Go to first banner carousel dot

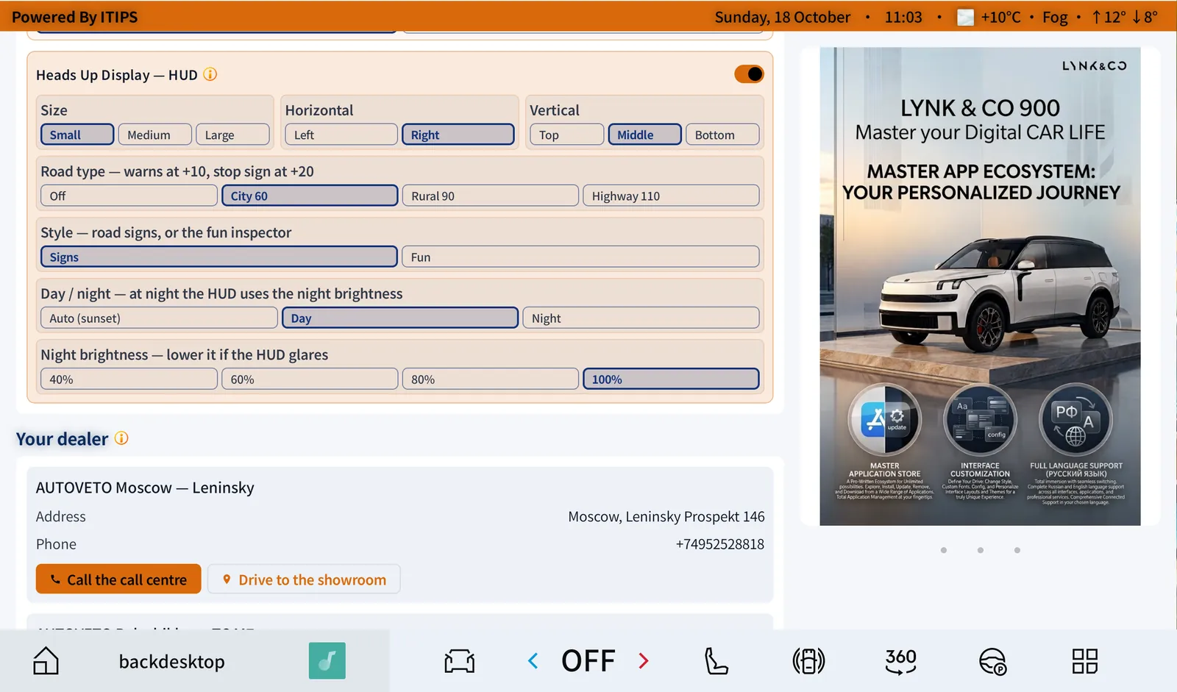(x=944, y=550)
